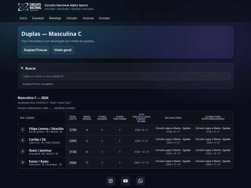251x188 pixels.
Task: Go to the Início page
Action: point(23,18)
